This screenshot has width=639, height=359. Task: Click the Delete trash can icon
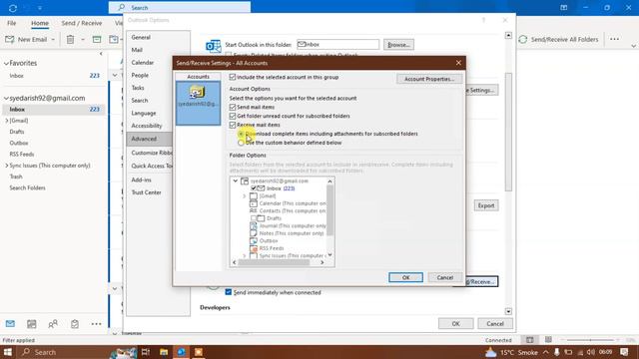point(70,40)
